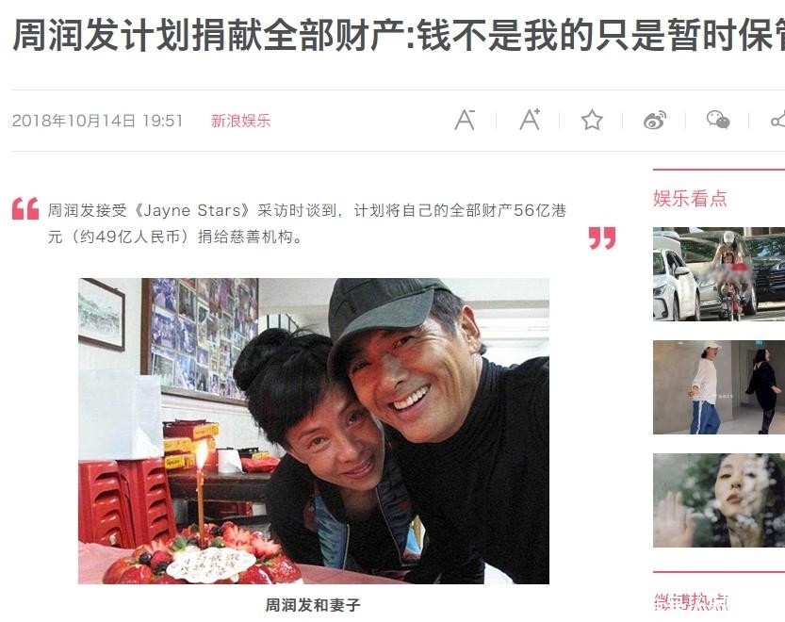
Task: Open the bicycle street photo thumbnail
Action: (719, 274)
